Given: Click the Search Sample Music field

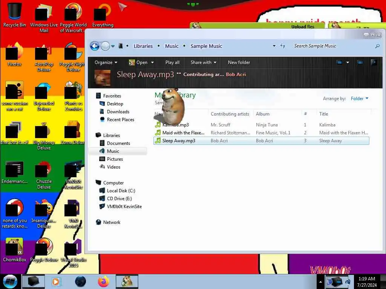Looking at the screenshot, I should coord(332,46).
